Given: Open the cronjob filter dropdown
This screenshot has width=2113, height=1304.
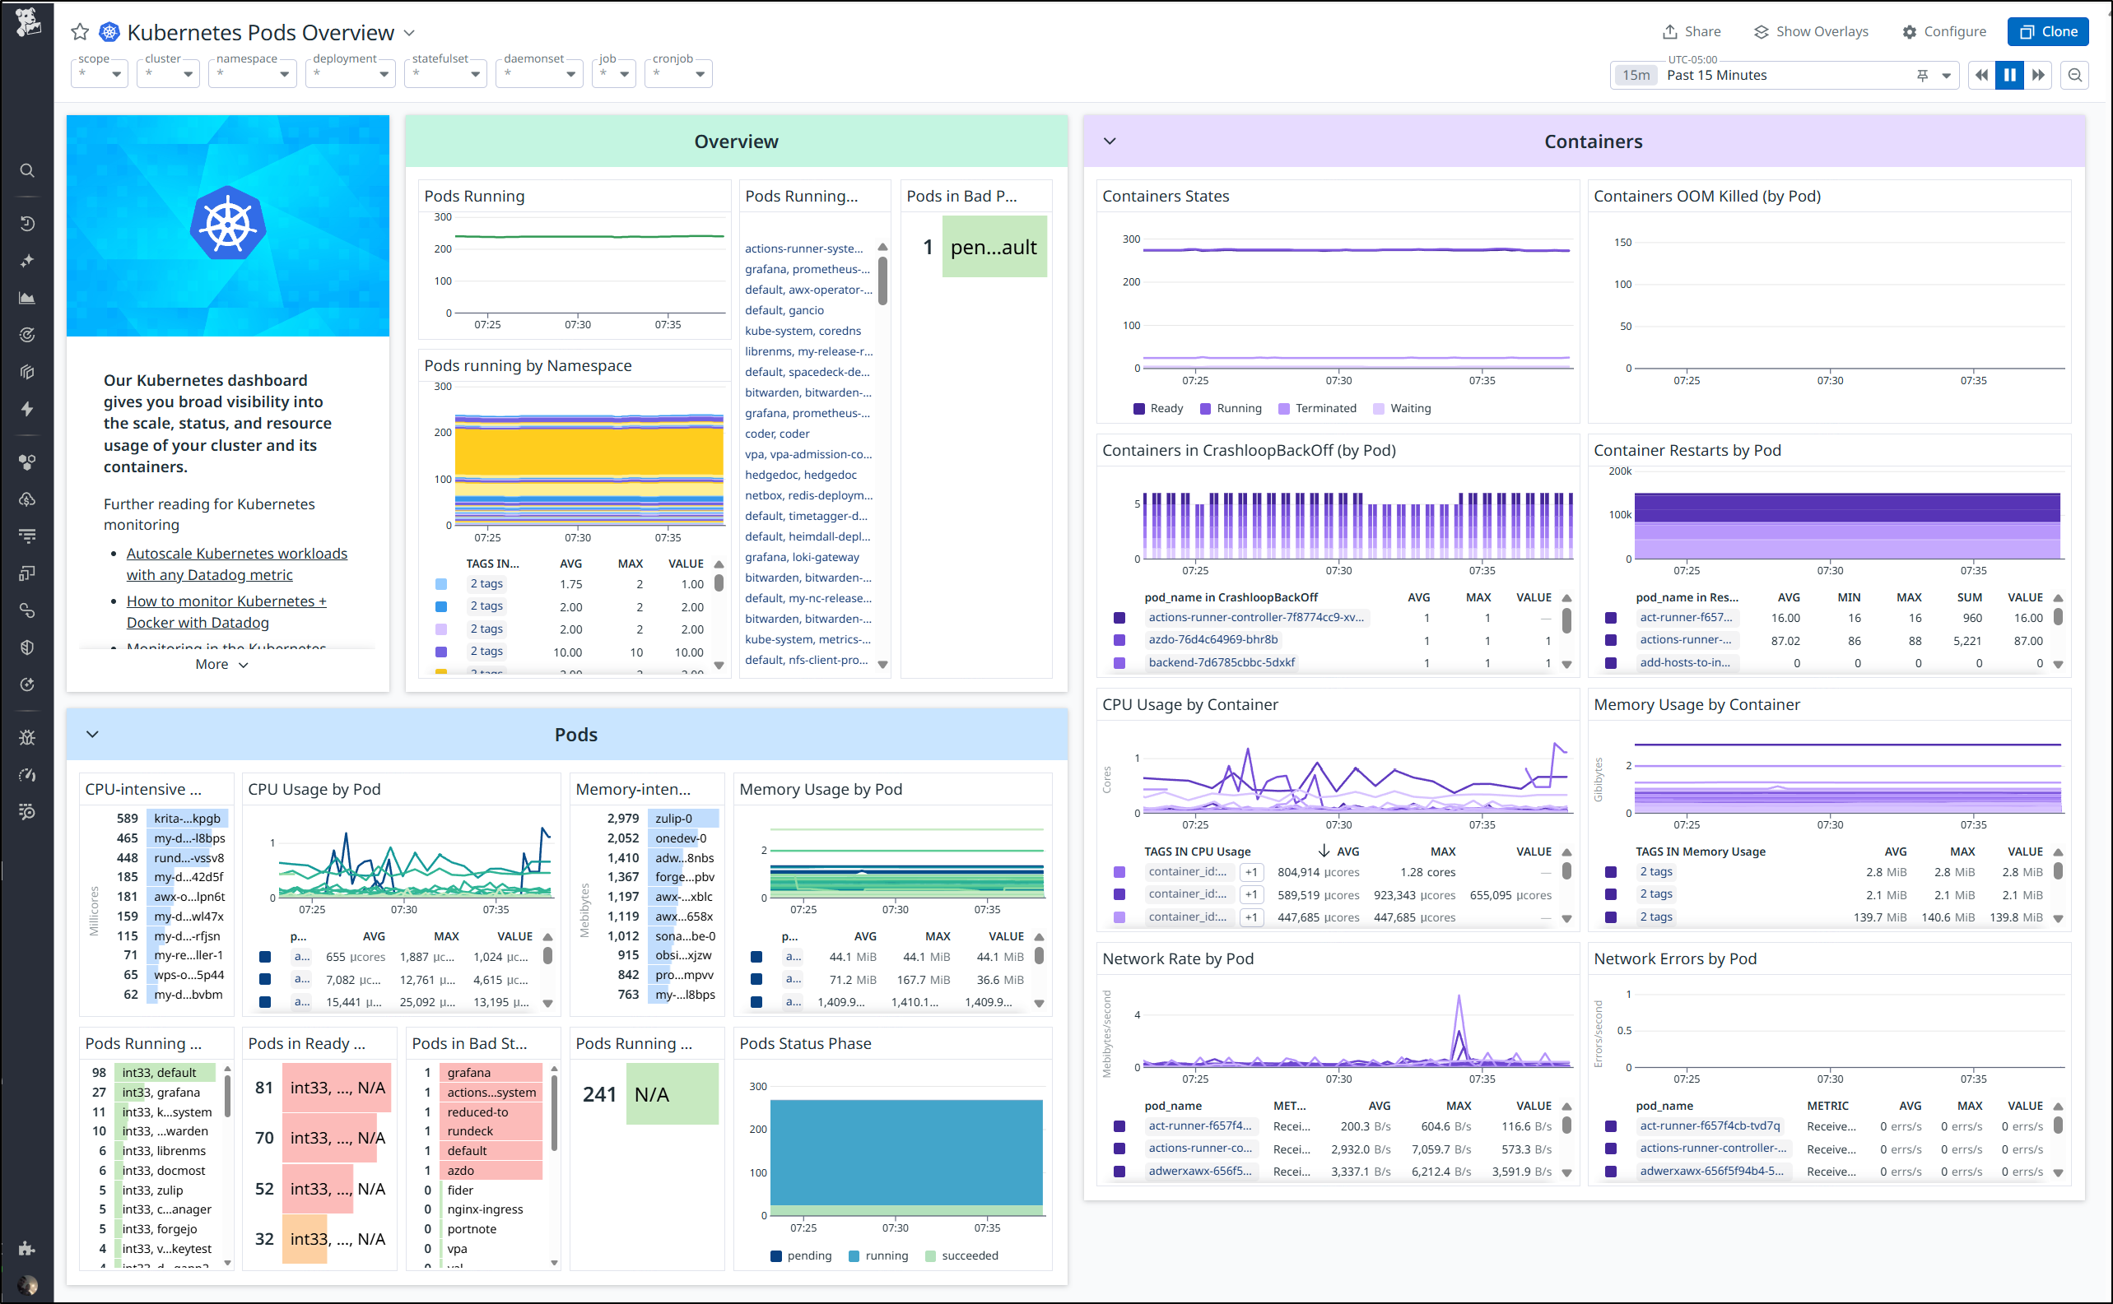Looking at the screenshot, I should pyautogui.click(x=679, y=73).
